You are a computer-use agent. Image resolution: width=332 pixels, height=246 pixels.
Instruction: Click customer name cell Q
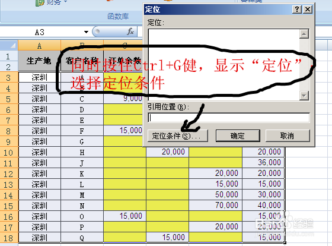[x=82, y=238]
